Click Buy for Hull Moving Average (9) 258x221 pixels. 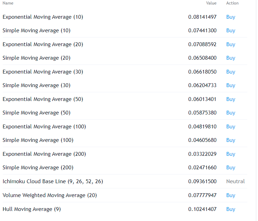click(231, 209)
